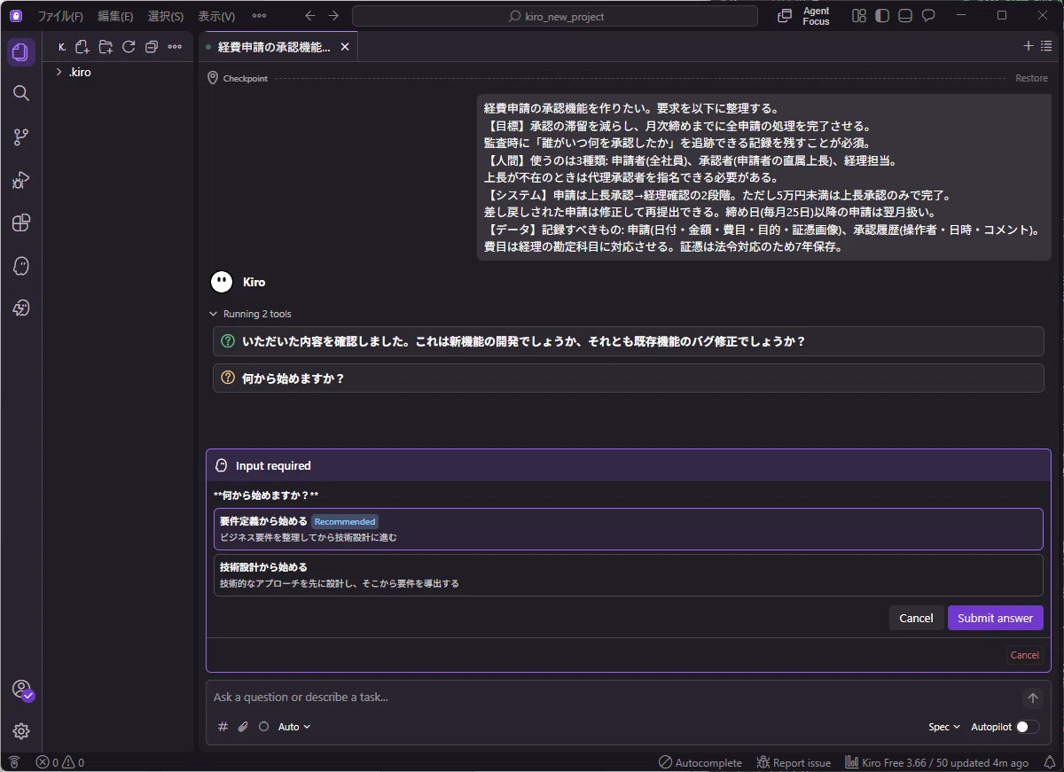Click the Kiro app logo in the title bar
Image resolution: width=1064 pixels, height=772 pixels.
tap(15, 16)
